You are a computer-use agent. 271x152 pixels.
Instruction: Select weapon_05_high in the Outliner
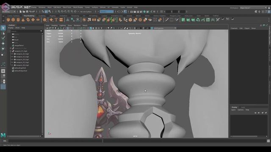(x=22, y=62)
